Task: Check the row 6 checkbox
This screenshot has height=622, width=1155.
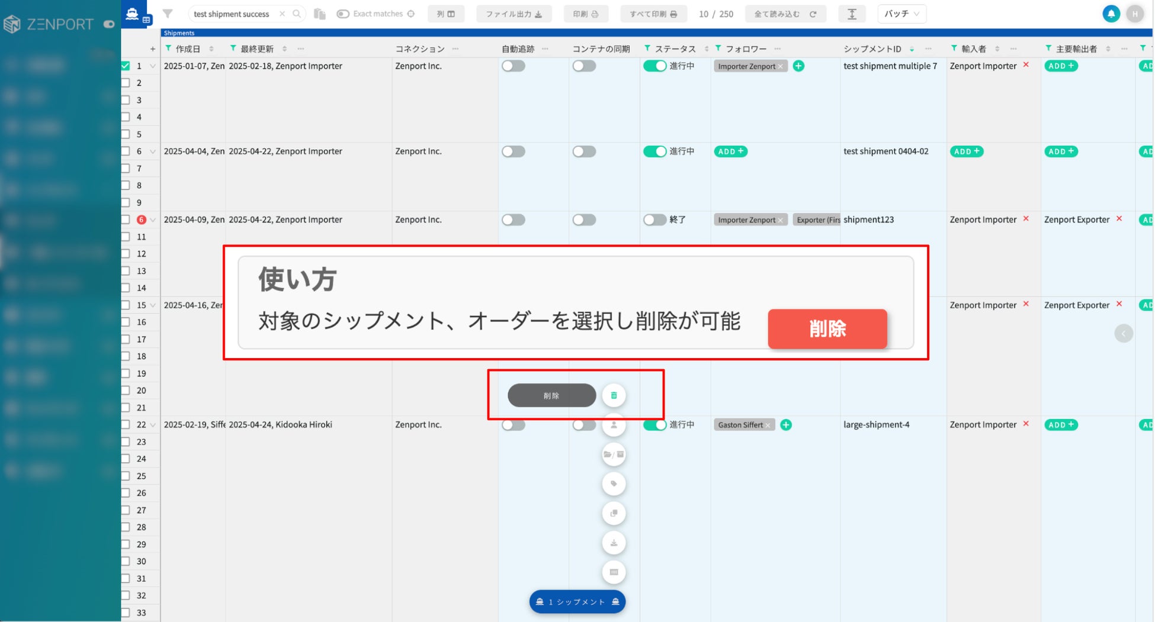Action: click(126, 151)
